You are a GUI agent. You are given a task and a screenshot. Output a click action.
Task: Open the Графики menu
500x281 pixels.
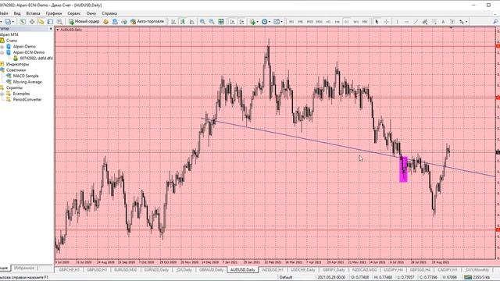click(x=54, y=13)
